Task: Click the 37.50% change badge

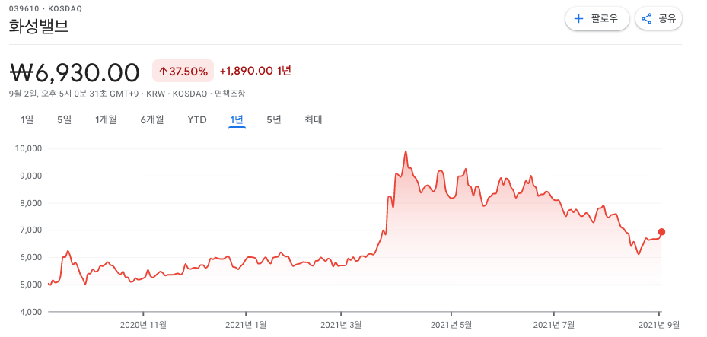Action: point(183,72)
